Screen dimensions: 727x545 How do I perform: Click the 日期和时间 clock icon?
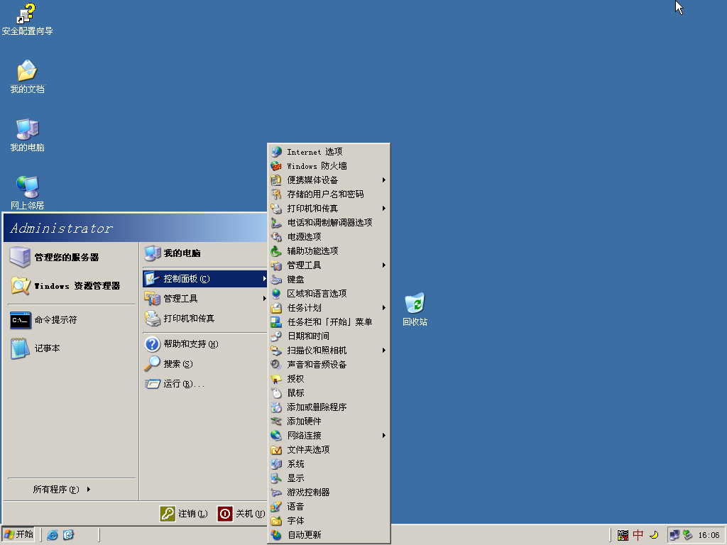point(276,336)
